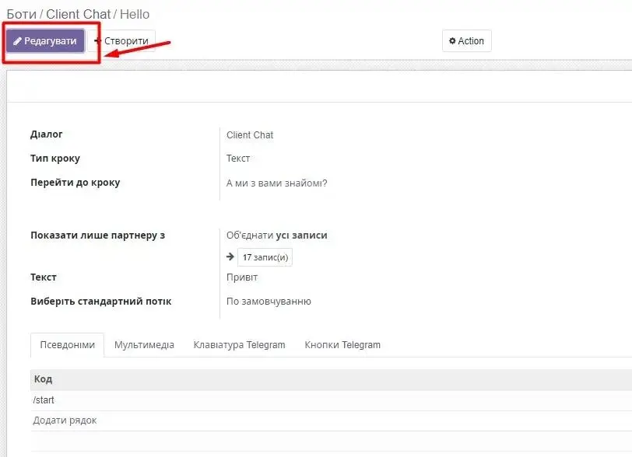This screenshot has width=632, height=457.
Task: Click Додати рядок to add a line
Action: point(65,420)
